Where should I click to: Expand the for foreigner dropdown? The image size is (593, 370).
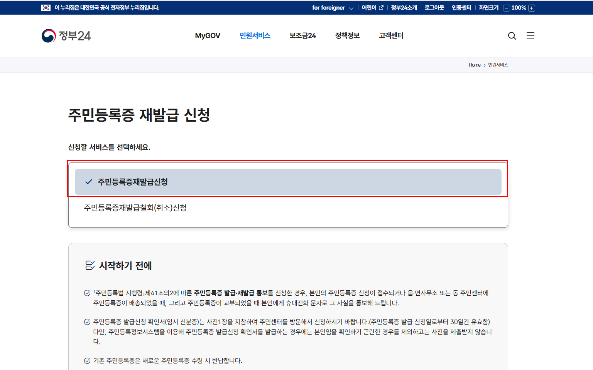[333, 7]
